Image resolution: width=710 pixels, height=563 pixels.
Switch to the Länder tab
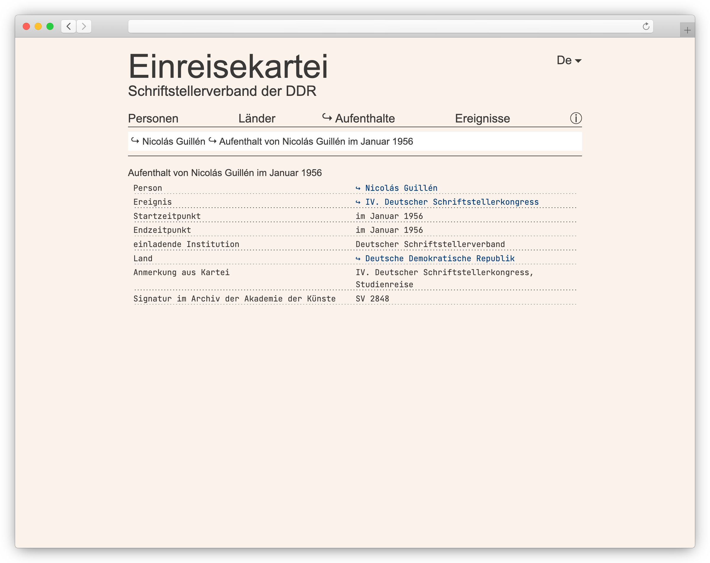[257, 118]
